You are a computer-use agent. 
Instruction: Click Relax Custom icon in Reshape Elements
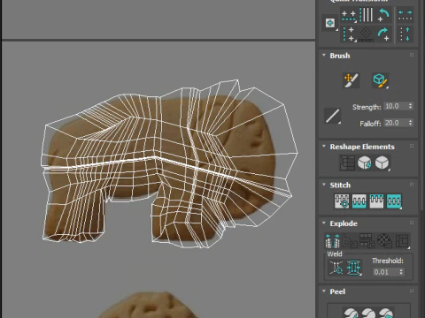click(x=382, y=163)
